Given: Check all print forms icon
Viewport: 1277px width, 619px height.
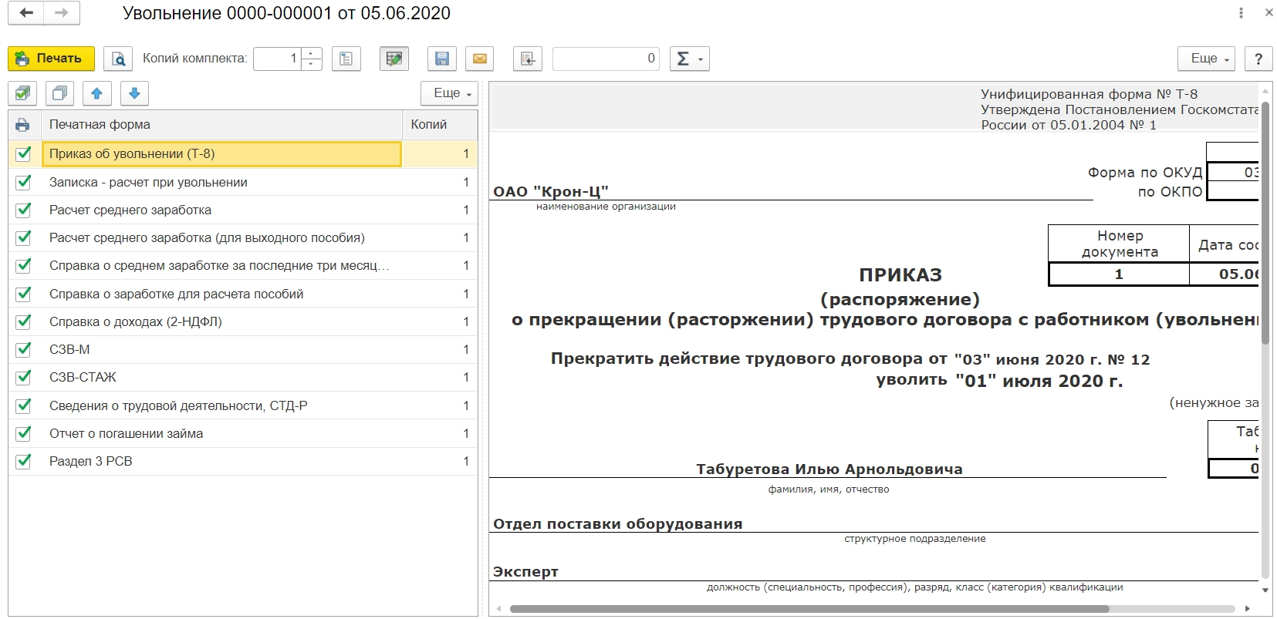Looking at the screenshot, I should (x=23, y=93).
